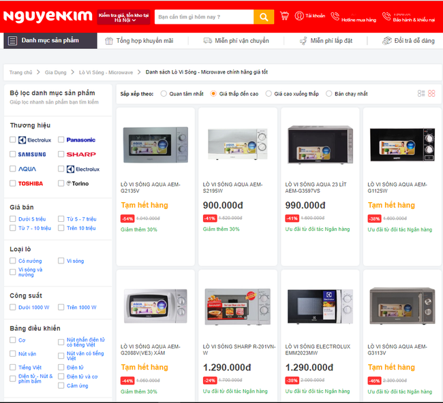Click the Hotline mua hàng phone icon
The height and width of the screenshot is (403, 443).
click(x=335, y=16)
